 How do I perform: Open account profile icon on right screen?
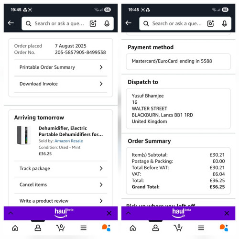click(155, 228)
